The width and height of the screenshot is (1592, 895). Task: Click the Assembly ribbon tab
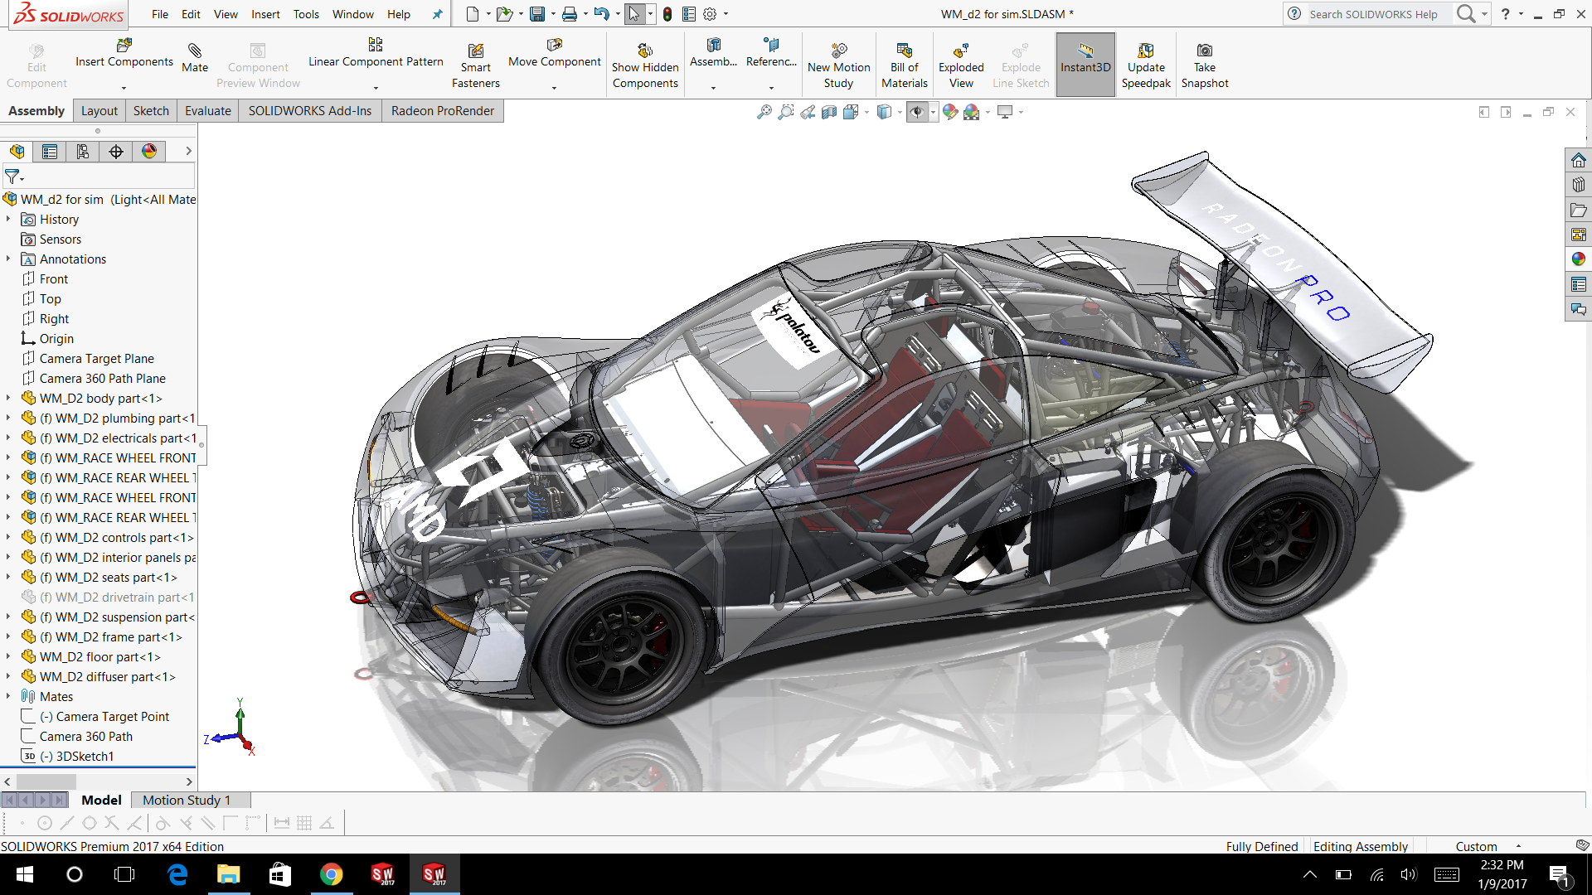tap(37, 110)
